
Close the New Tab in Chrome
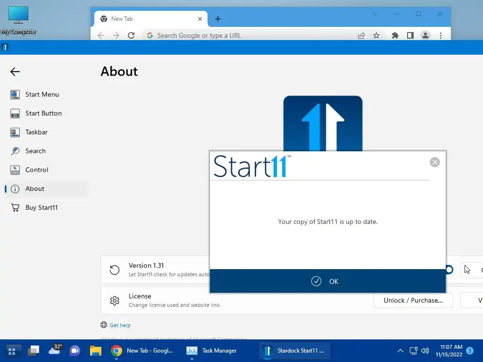[200, 19]
